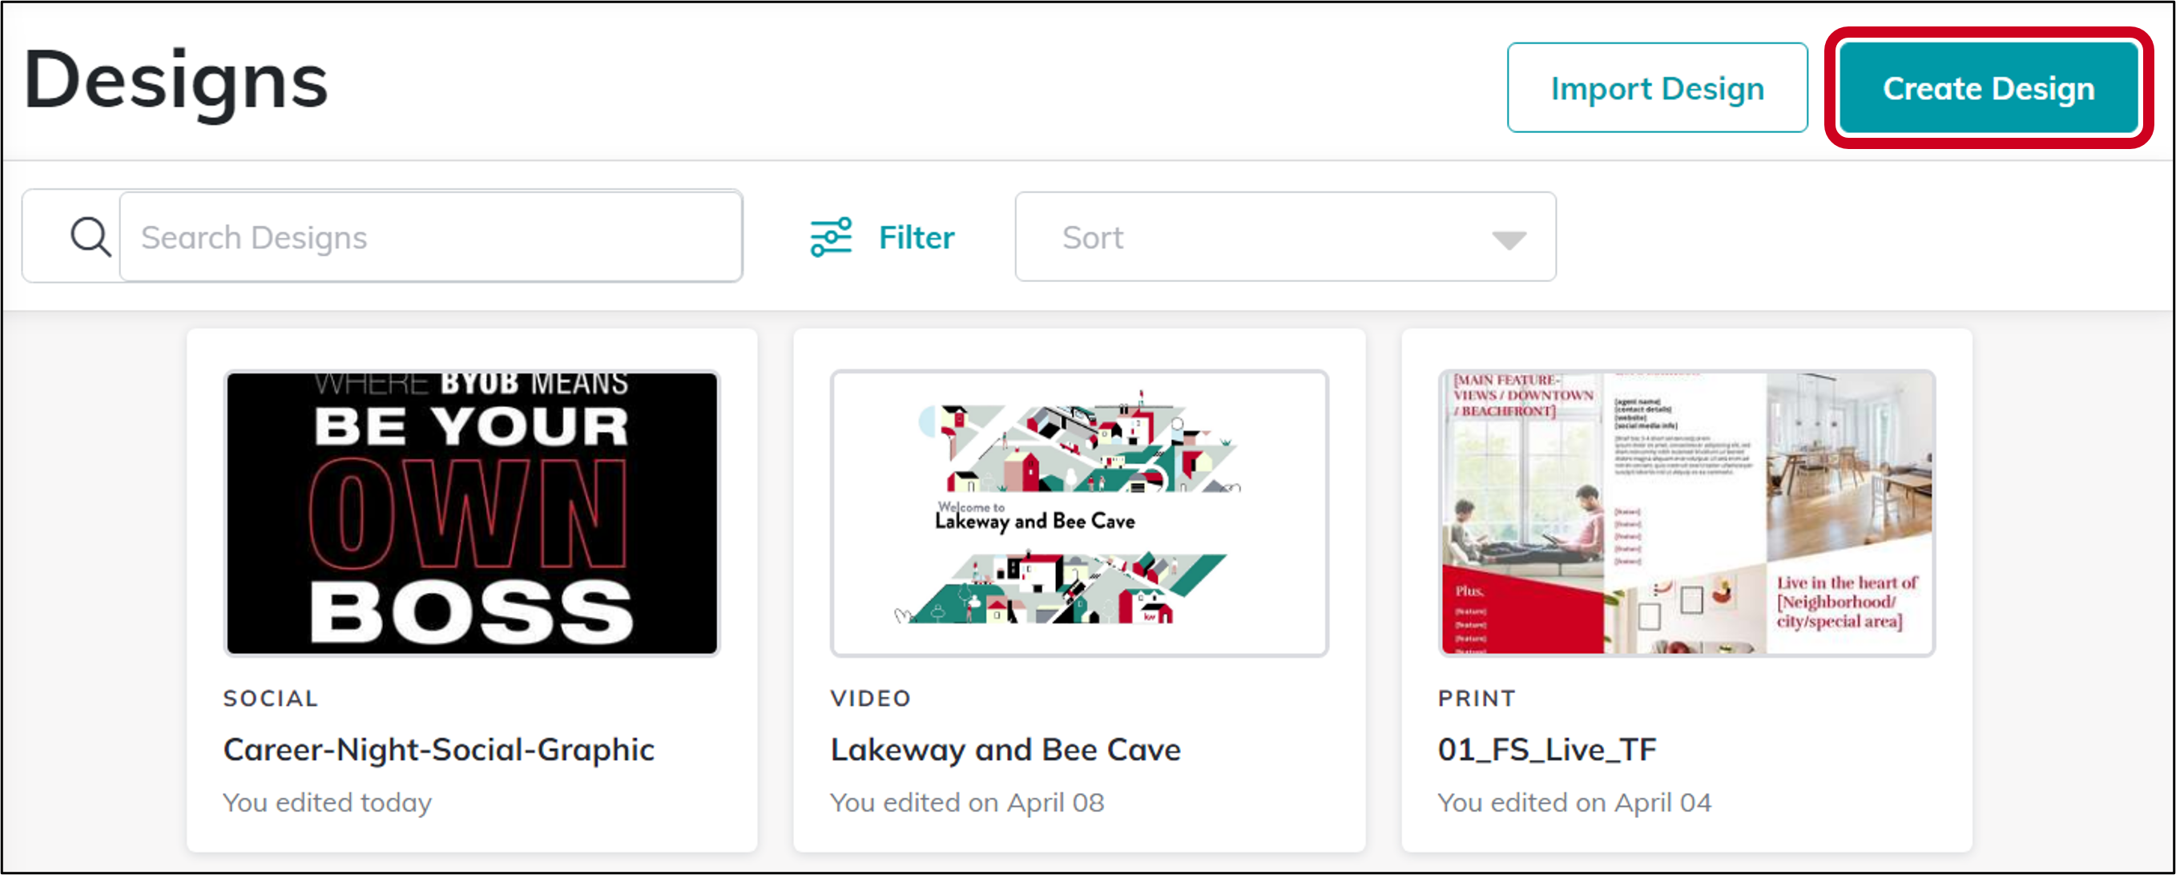2176x875 pixels.
Task: Select the Career-Night-Social-Graphic title
Action: [x=438, y=749]
